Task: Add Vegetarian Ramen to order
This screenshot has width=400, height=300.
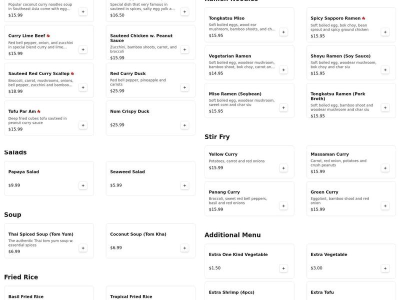Action: click(283, 70)
